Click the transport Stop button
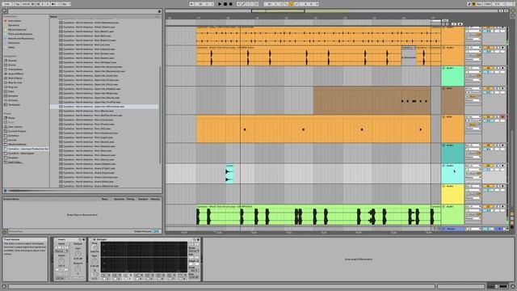Viewport: 517px width, 291px height. (225, 4)
